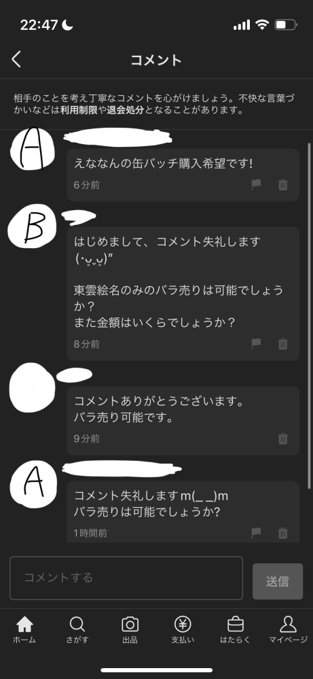Report the 缶バッチ購入希望 comment with the flag
Image resolution: width=313 pixels, height=679 pixels.
(257, 185)
